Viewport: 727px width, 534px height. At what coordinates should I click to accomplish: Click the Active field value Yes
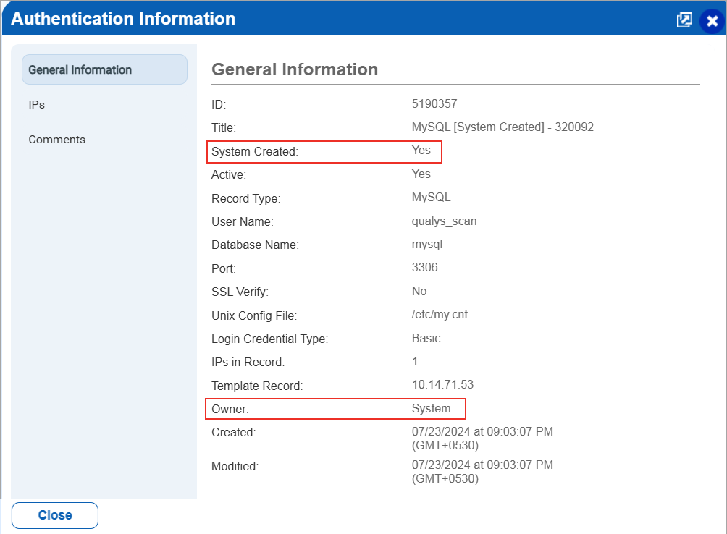point(421,174)
